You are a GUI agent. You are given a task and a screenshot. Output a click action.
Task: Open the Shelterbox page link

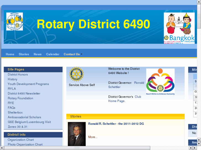15,113
